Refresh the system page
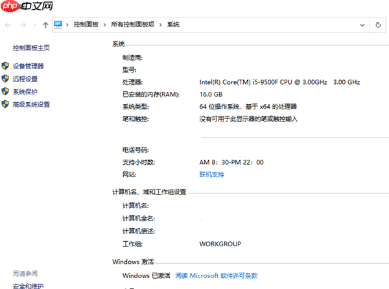 point(378,25)
